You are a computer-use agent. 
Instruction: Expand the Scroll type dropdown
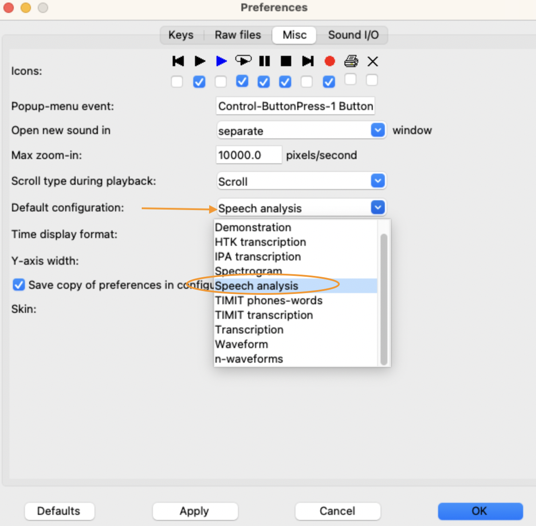click(378, 181)
